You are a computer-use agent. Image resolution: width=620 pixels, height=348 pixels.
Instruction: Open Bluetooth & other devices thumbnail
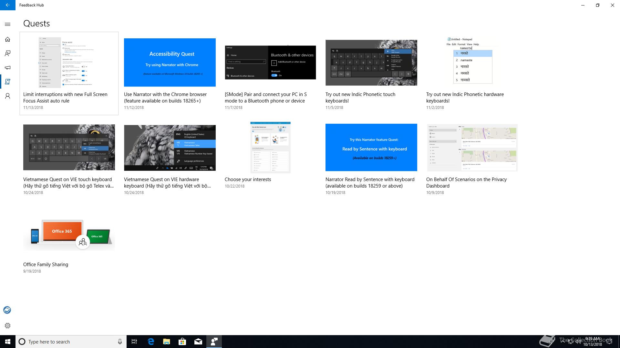270,63
